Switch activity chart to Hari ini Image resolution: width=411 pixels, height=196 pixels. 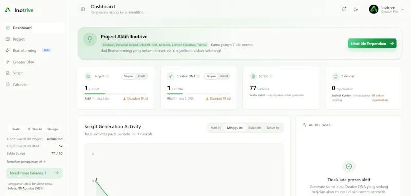216,128
